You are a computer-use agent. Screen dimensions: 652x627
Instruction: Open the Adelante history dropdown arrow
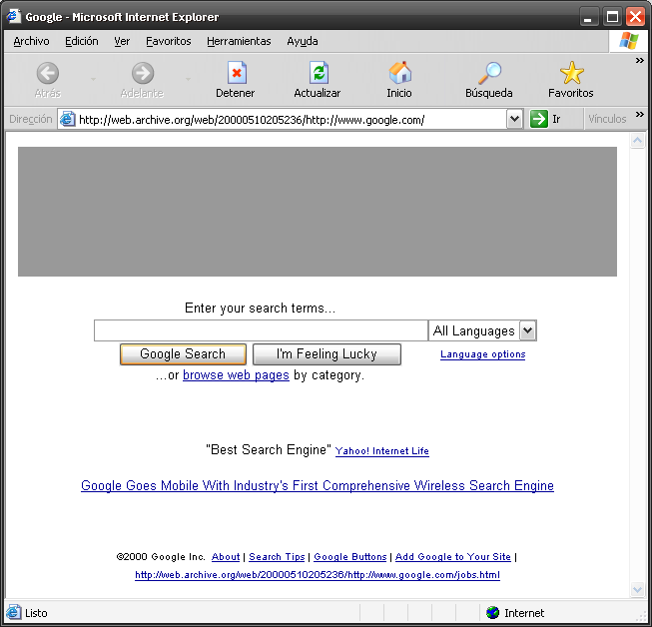click(188, 79)
